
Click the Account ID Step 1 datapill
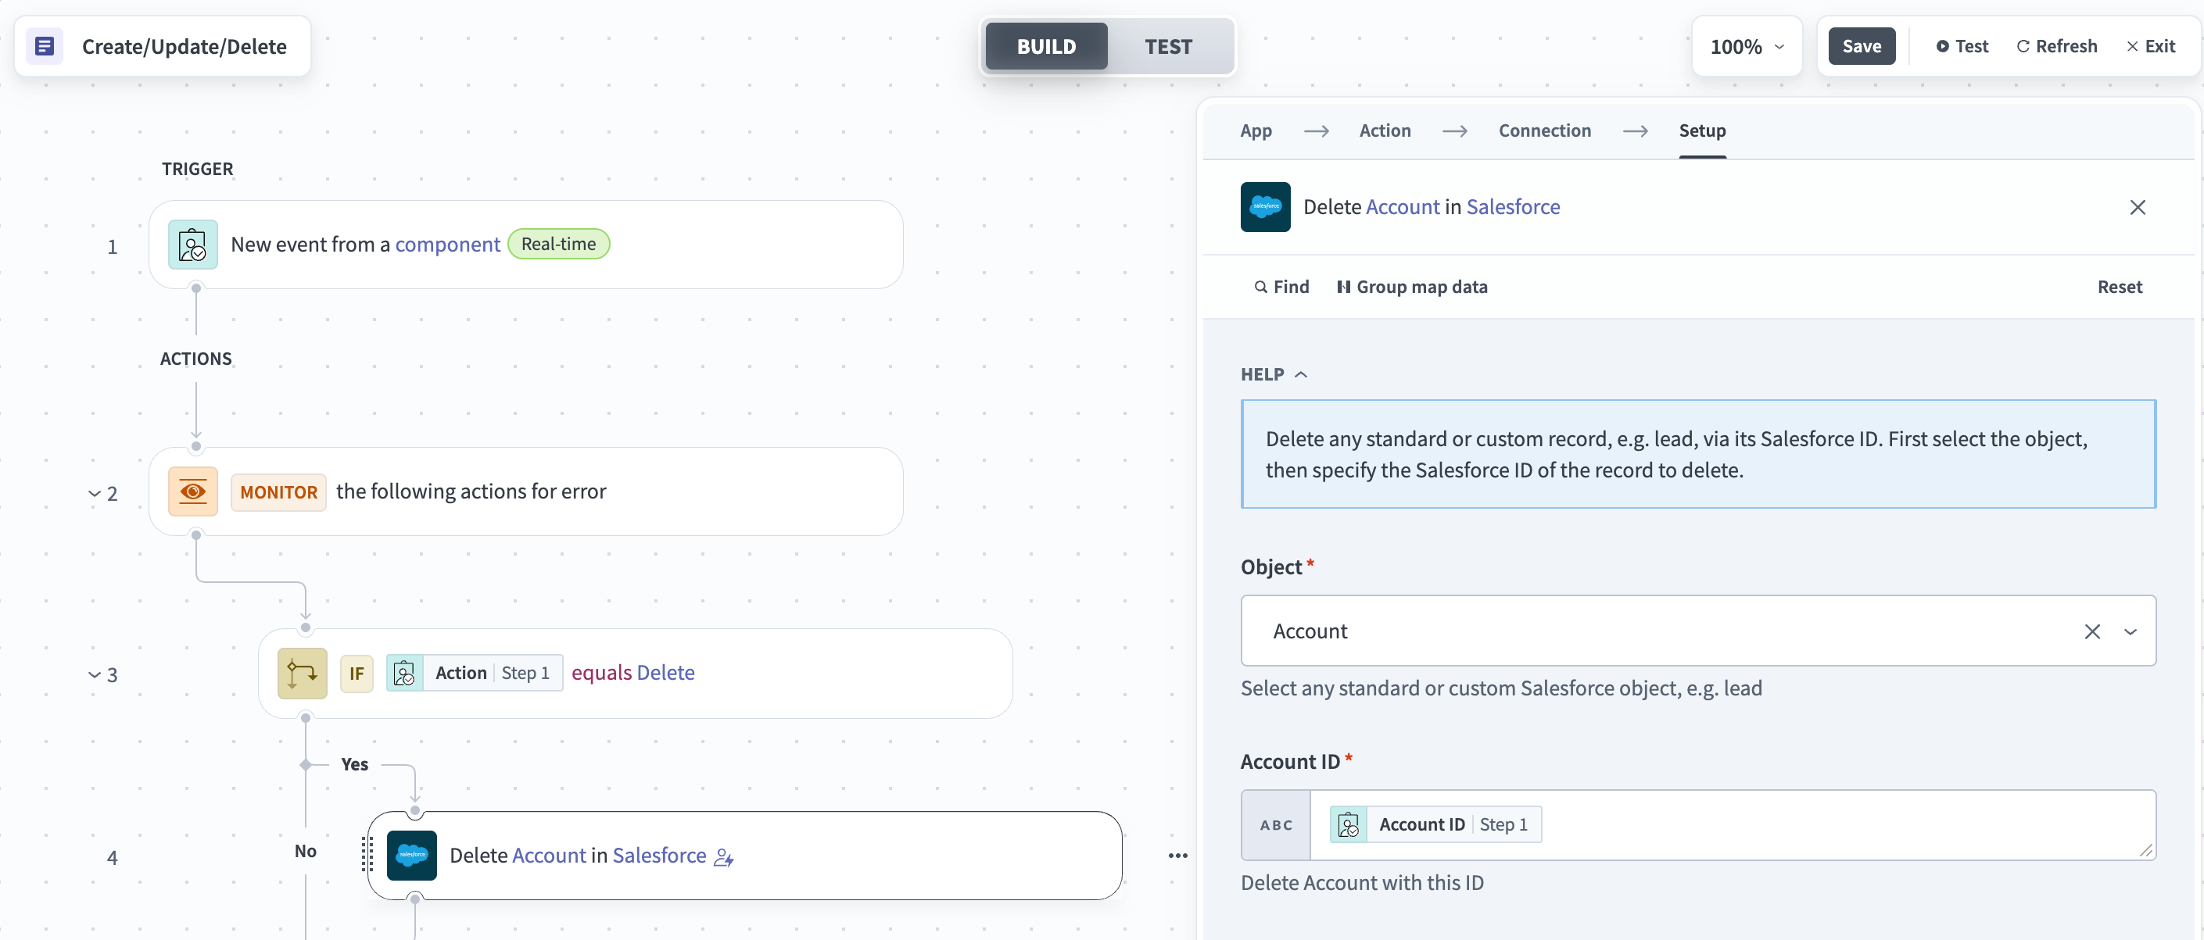click(x=1435, y=824)
